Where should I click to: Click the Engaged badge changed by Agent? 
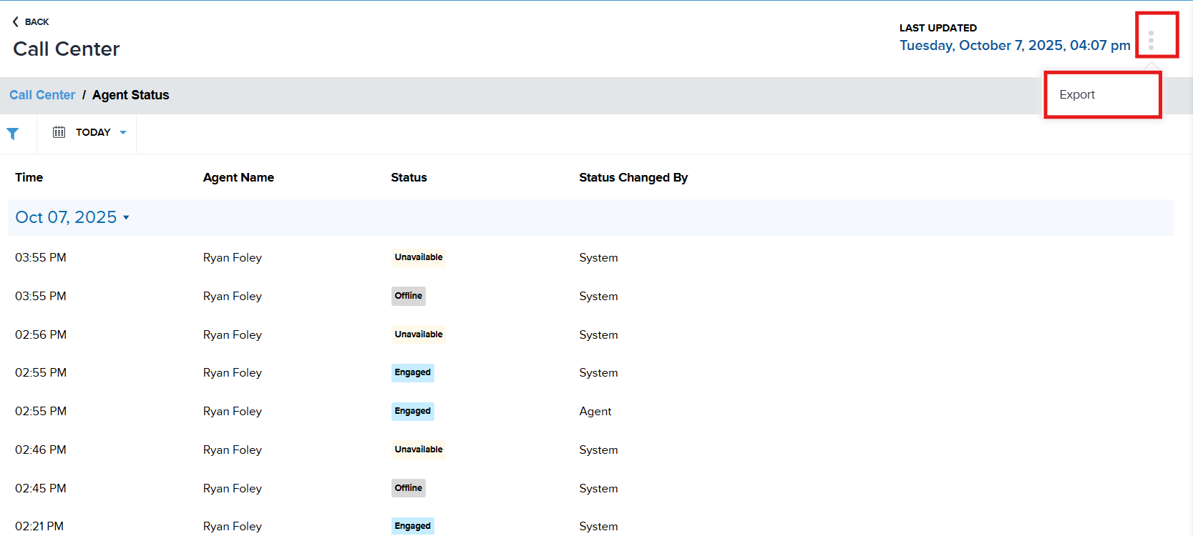(412, 411)
